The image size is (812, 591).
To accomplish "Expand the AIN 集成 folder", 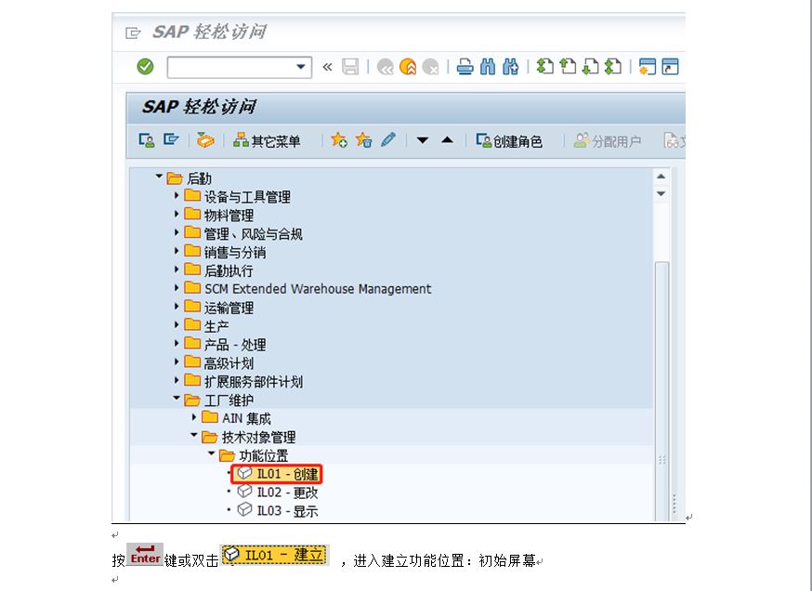I will coord(194,416).
